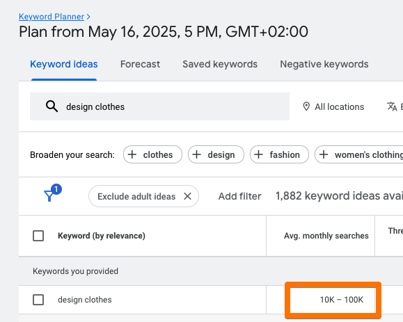Open the Negative keywords tab
This screenshot has height=322, width=403.
[x=324, y=64]
